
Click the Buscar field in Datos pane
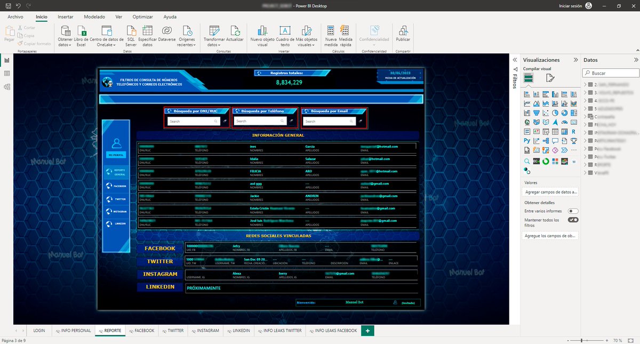(610, 73)
